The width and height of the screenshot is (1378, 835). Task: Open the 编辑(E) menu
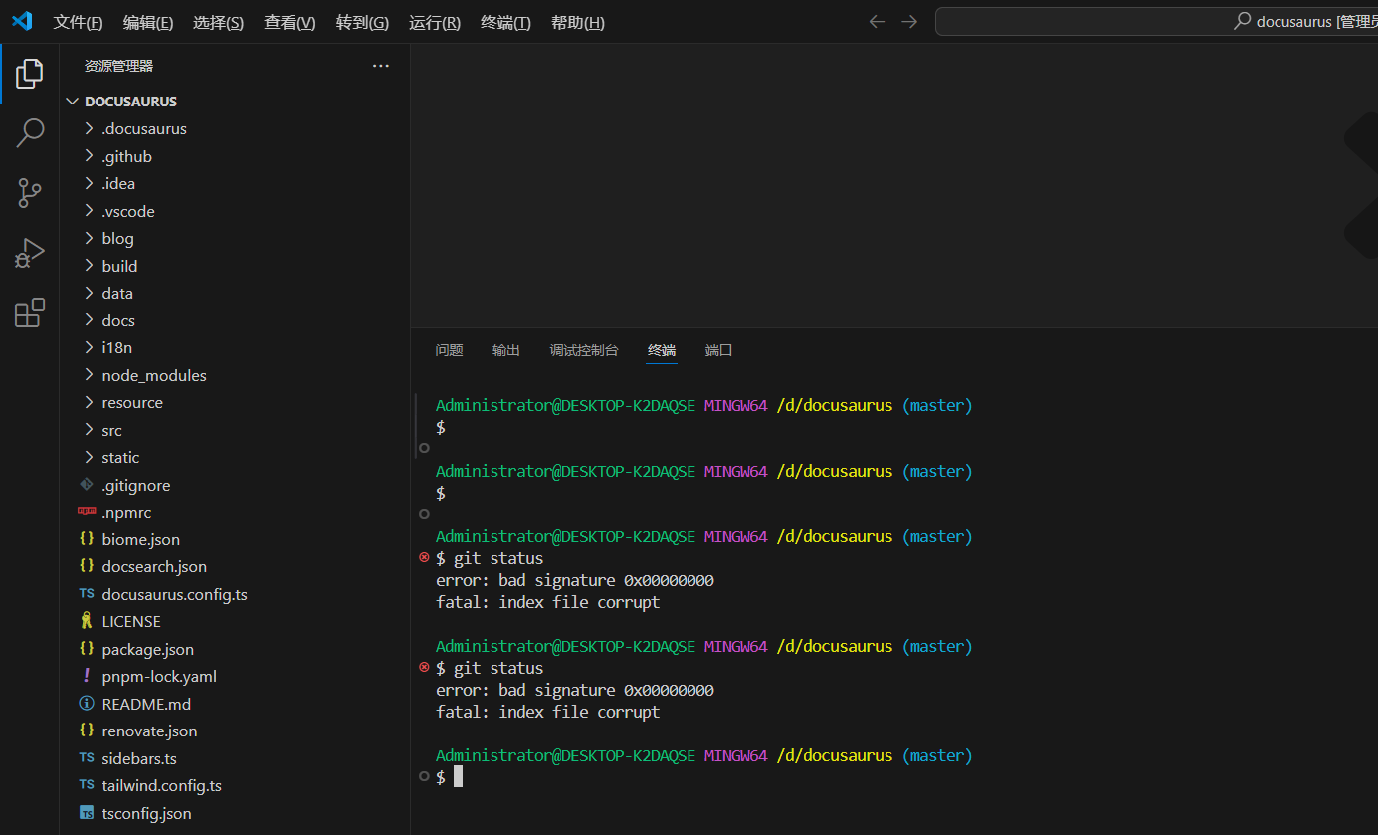pos(148,22)
